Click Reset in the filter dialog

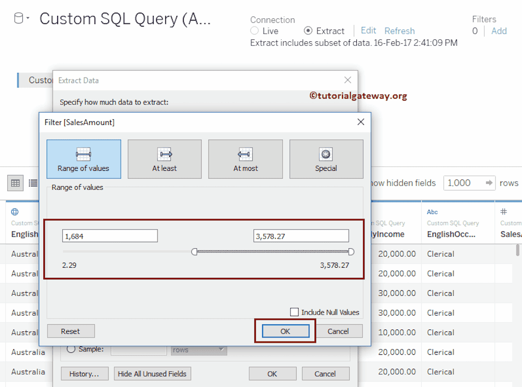coord(70,331)
